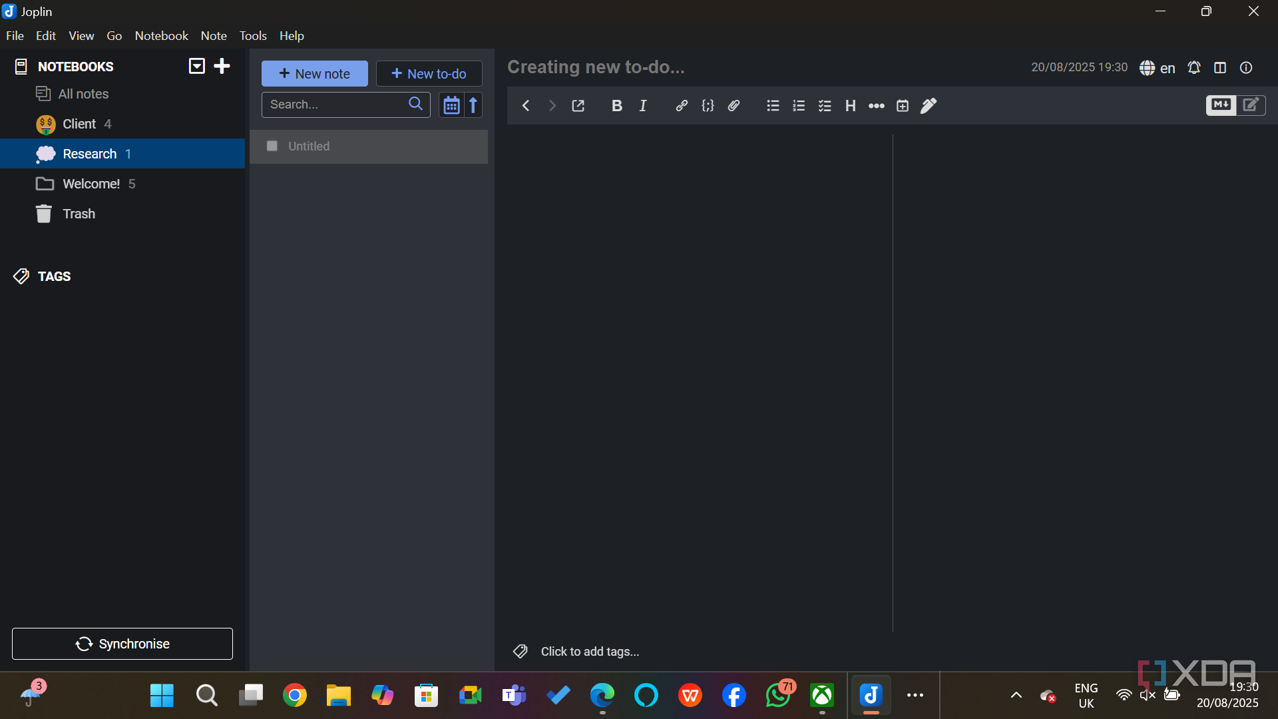Open the Notebook menu

pyautogui.click(x=161, y=36)
